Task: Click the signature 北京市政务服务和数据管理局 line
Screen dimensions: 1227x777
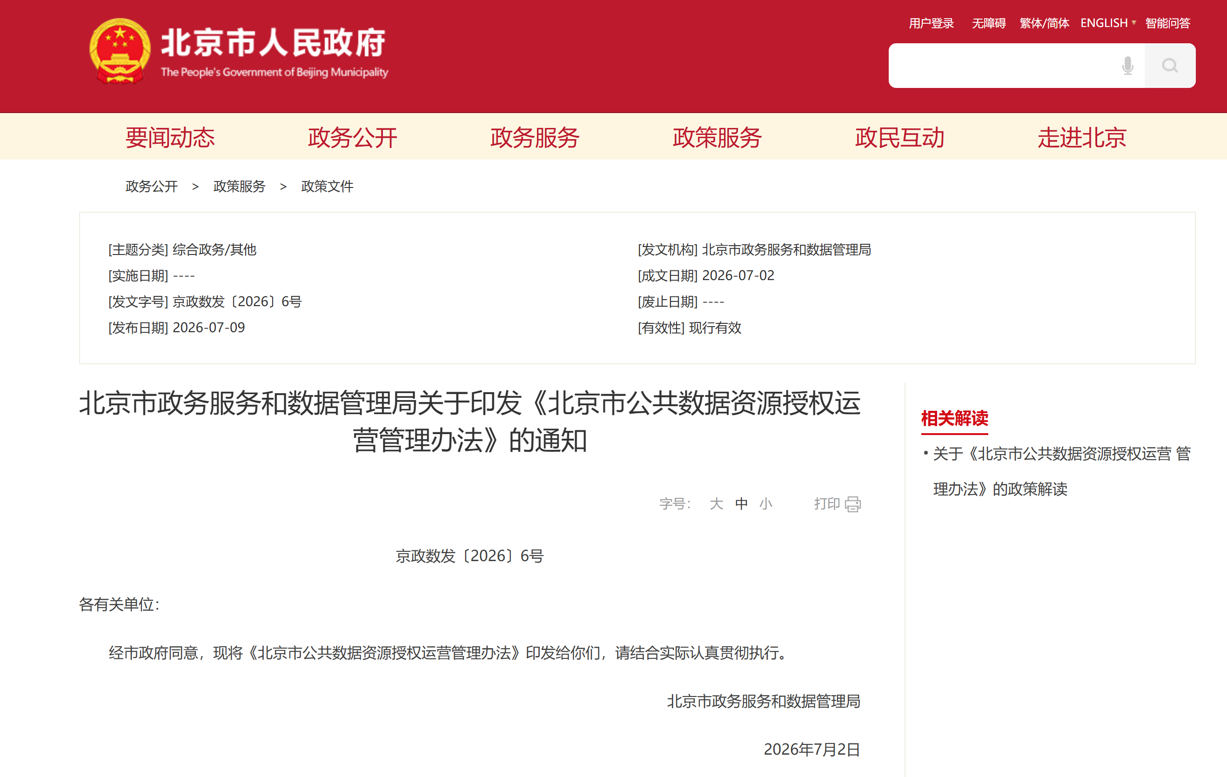Action: tap(764, 702)
